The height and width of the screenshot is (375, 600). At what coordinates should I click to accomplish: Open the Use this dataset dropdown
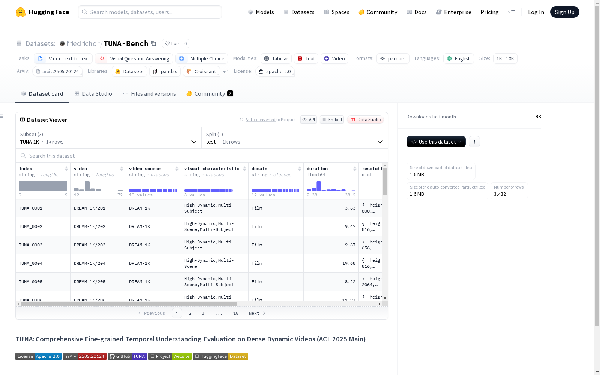tap(436, 142)
